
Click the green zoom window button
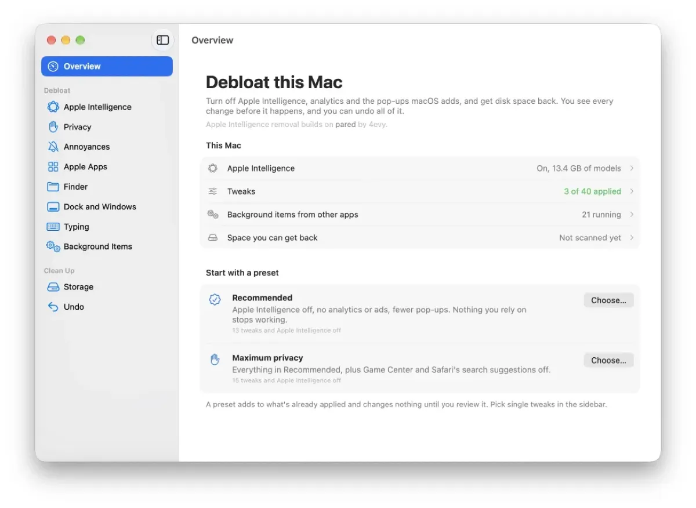pyautogui.click(x=80, y=40)
